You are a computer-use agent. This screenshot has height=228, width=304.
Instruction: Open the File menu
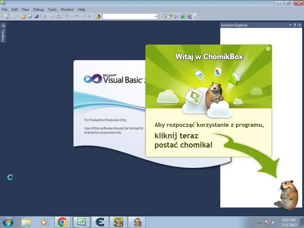pyautogui.click(x=5, y=9)
